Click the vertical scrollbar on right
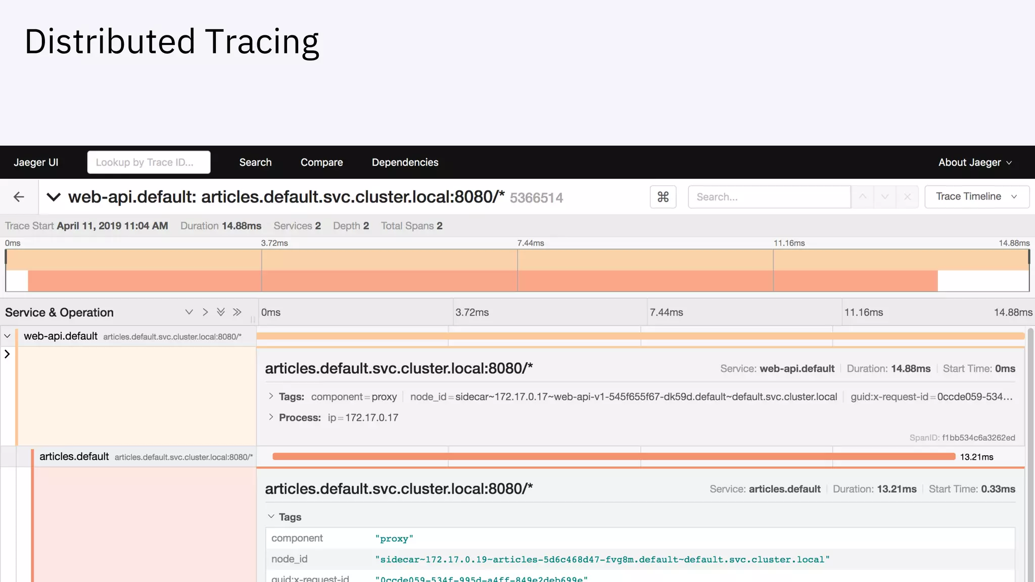The height and width of the screenshot is (582, 1035). pos(1030,455)
